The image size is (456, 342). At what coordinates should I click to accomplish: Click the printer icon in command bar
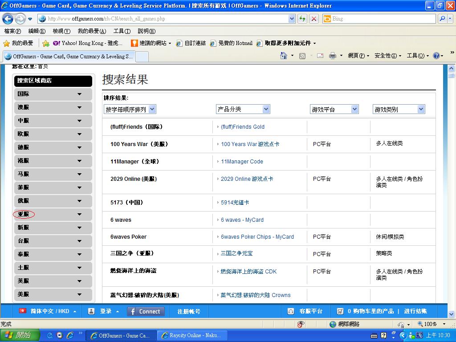pos(332,56)
